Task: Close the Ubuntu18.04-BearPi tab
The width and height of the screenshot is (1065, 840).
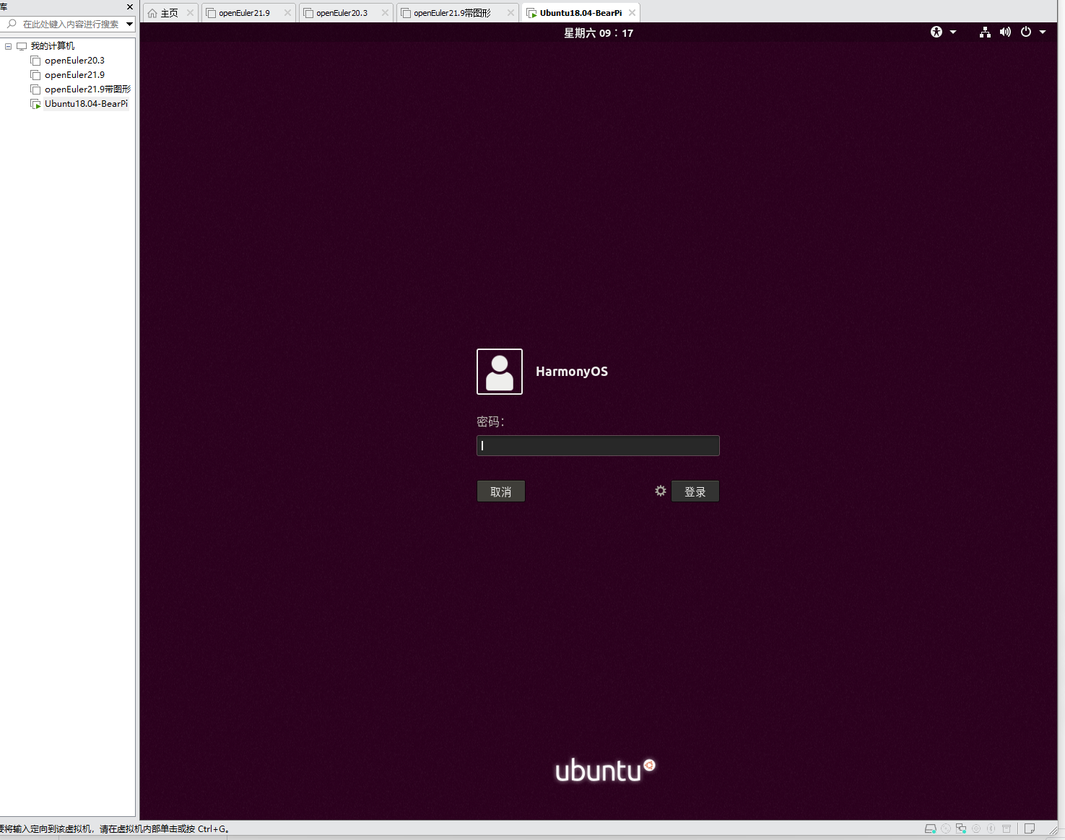Action: [632, 13]
